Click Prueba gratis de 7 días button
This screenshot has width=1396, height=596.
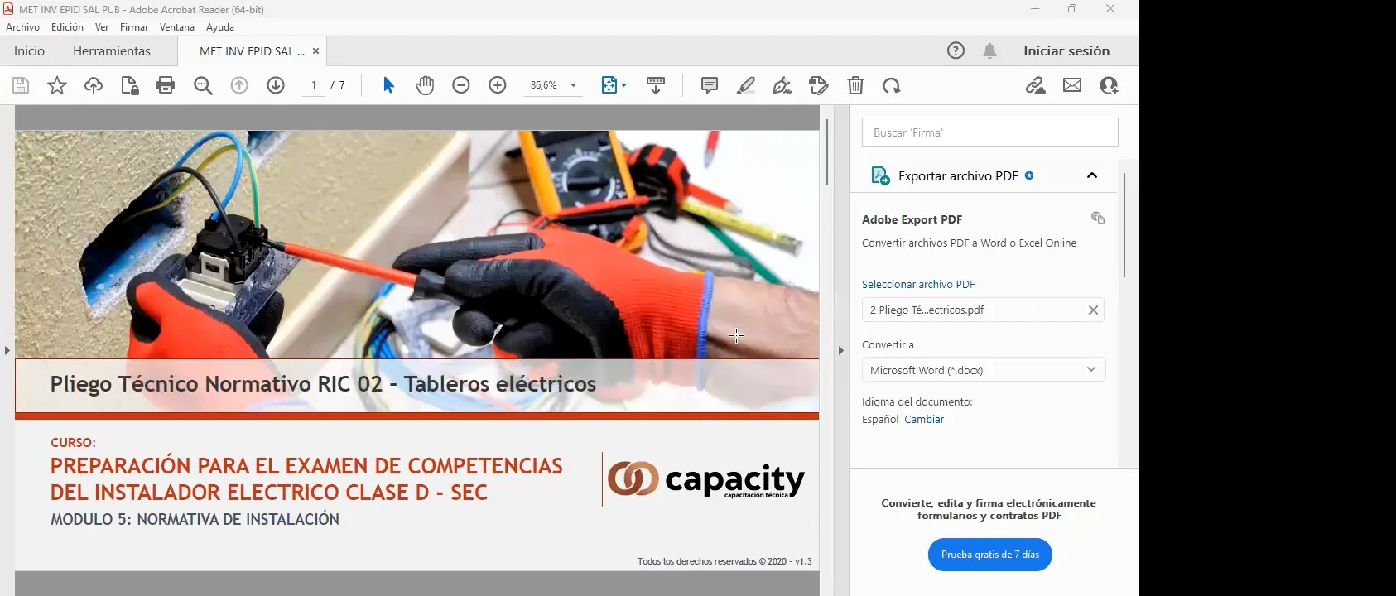(989, 555)
